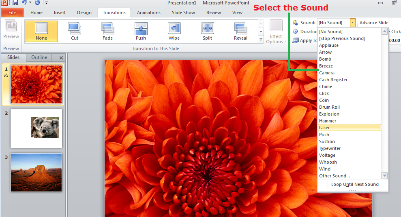401x217 pixels.
Task: Click the PowerPoint application icon
Action: click(x=4, y=2)
